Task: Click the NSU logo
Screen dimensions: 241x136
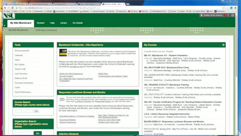Action: click(x=9, y=15)
